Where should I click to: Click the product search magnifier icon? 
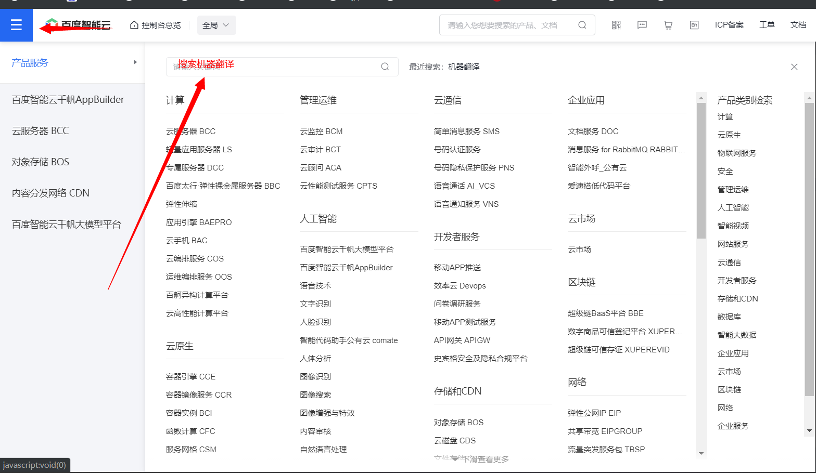385,67
